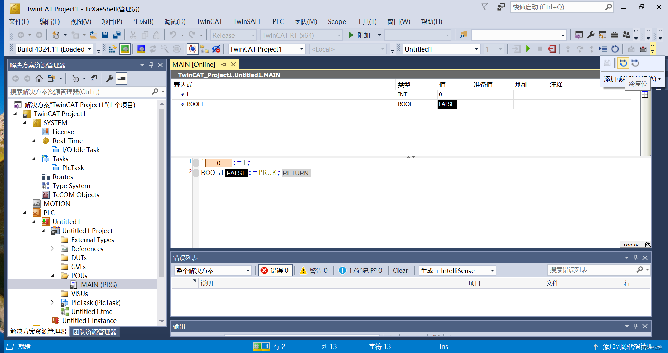Select MAIN (PRG) in the tree
The image size is (668, 353).
pyautogui.click(x=99, y=285)
